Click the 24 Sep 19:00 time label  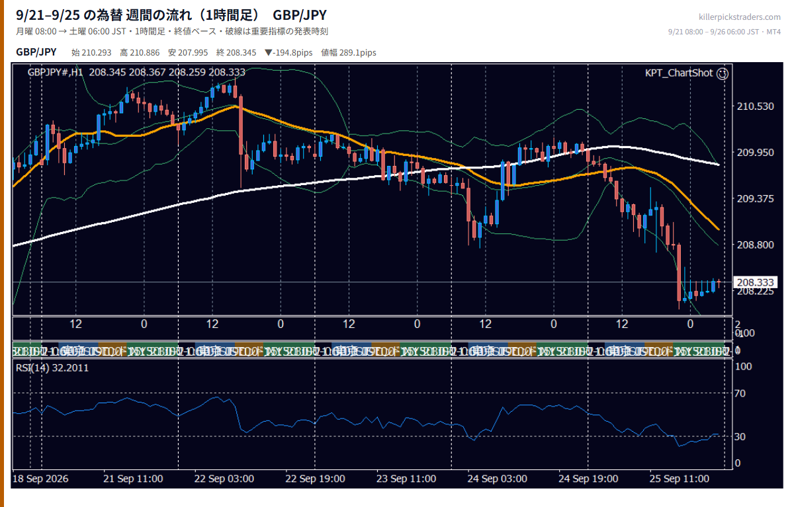click(x=588, y=479)
